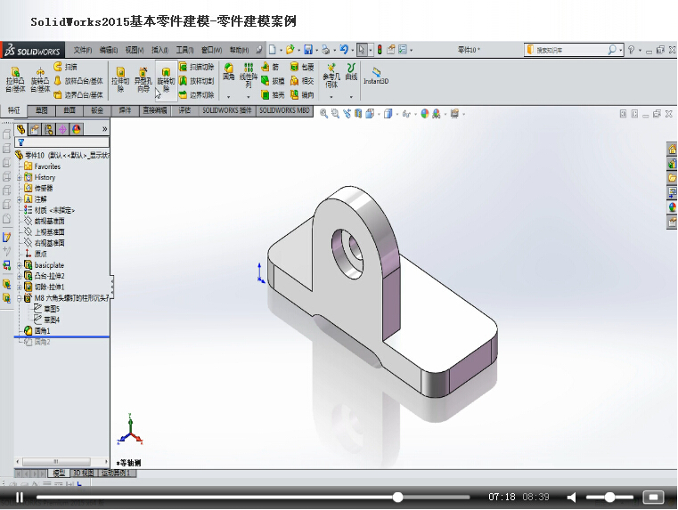The image size is (678, 510).
Task: Select 前视基准面 front plane in tree
Action: tap(45, 221)
